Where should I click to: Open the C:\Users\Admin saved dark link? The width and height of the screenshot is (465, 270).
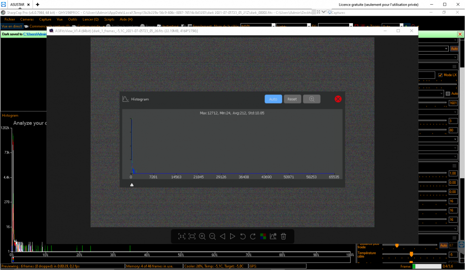[35, 34]
